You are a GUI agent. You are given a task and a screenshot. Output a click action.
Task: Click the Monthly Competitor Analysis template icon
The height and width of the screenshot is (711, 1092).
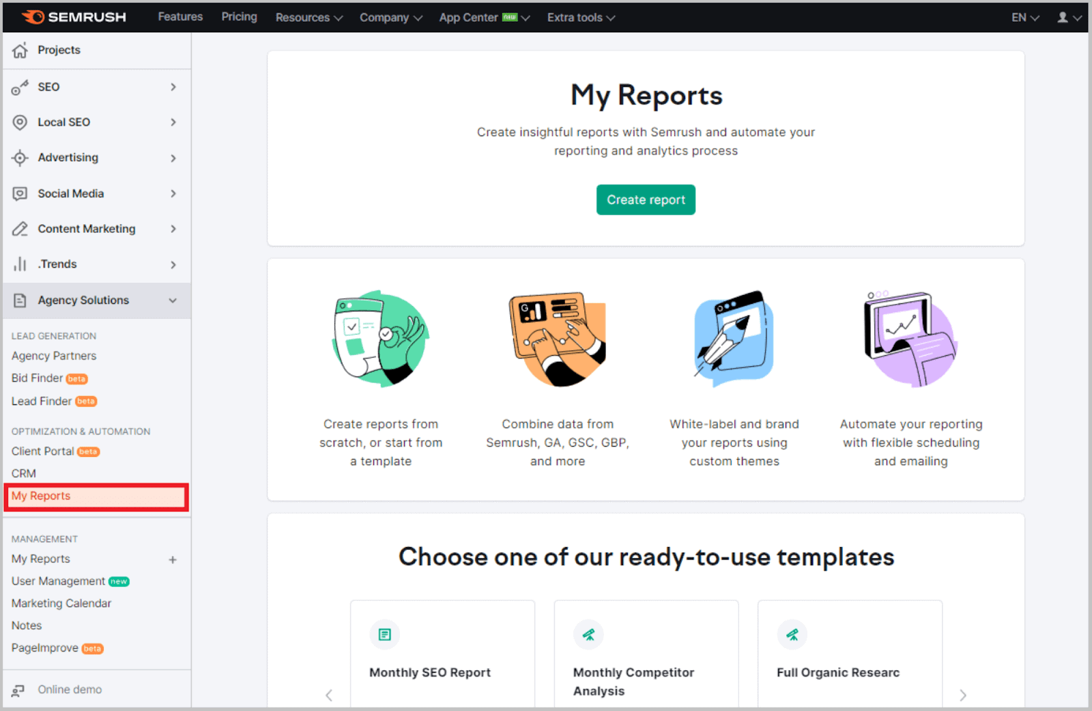click(588, 635)
